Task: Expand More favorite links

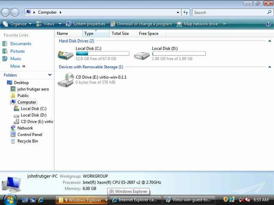Action: pos(18,66)
